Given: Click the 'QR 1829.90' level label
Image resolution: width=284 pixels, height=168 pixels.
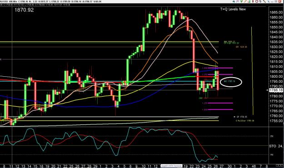Looking at the screenshot, I should (241, 47).
